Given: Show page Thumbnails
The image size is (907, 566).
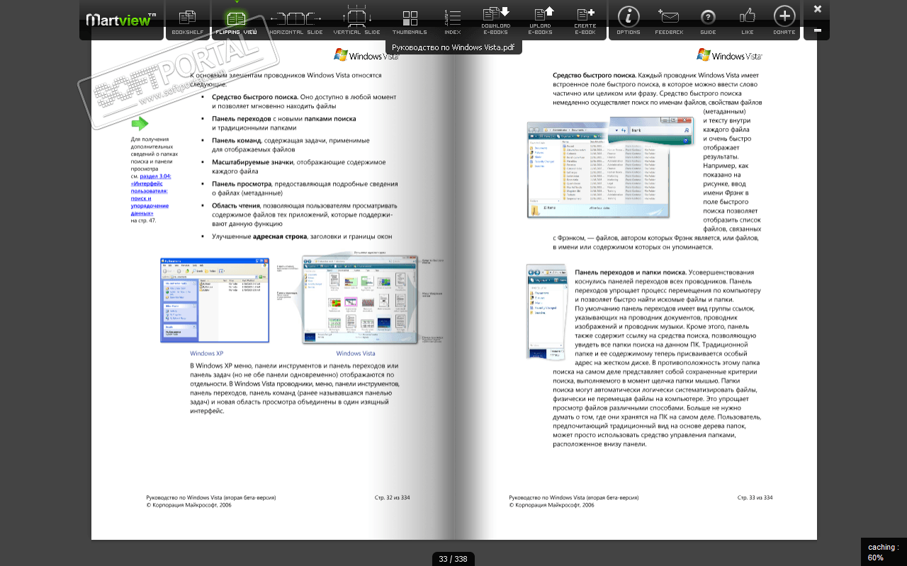Looking at the screenshot, I should pos(410,21).
